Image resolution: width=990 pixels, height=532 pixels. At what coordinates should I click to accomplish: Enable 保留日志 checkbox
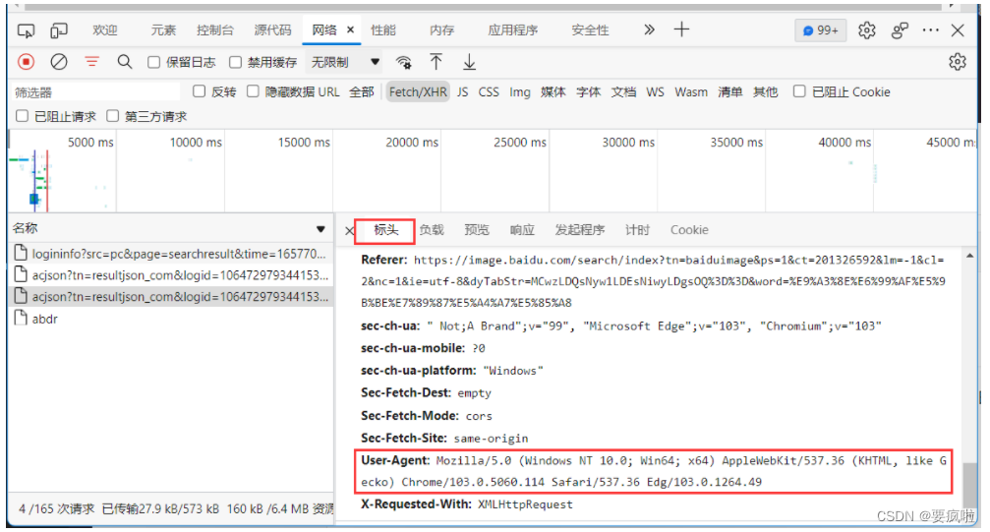(153, 62)
